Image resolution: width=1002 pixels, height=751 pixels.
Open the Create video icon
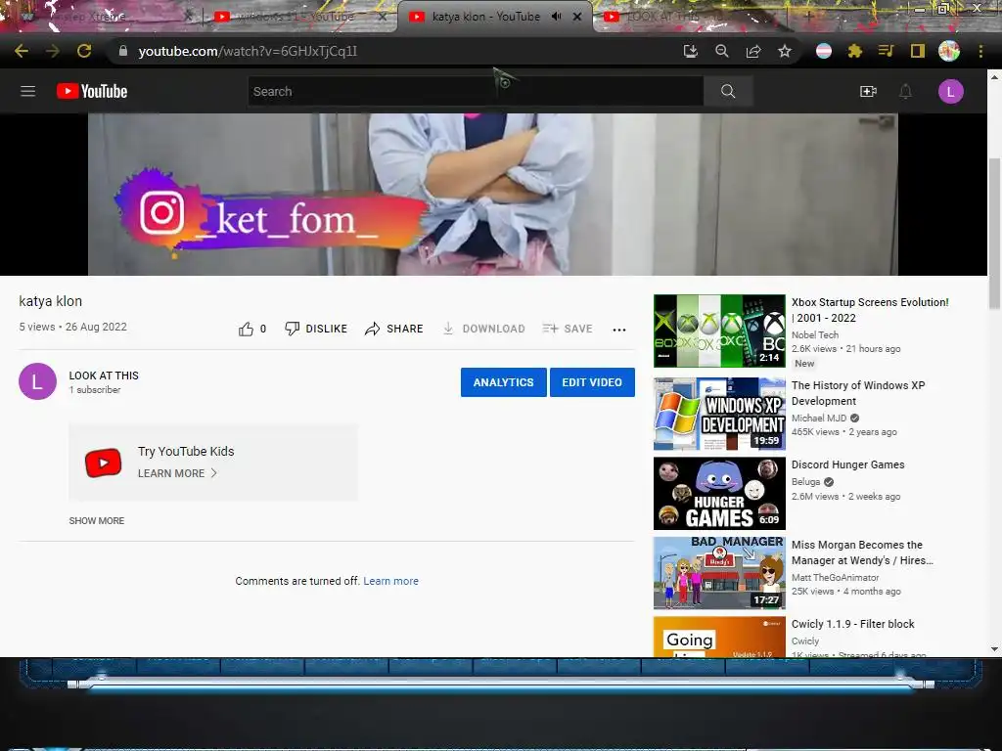click(x=868, y=91)
